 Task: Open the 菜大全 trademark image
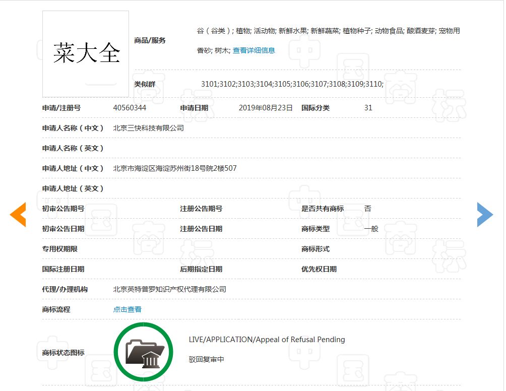tap(86, 54)
